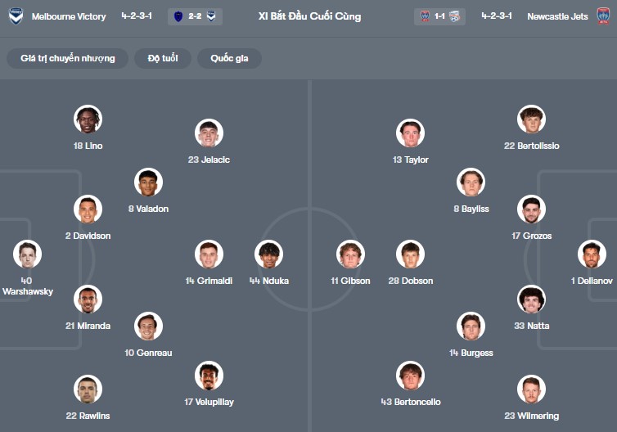Select Velupillay's player photo
This screenshot has width=617, height=432.
pyautogui.click(x=209, y=376)
